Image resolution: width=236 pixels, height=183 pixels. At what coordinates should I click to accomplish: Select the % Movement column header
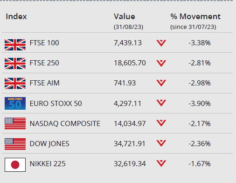point(195,16)
